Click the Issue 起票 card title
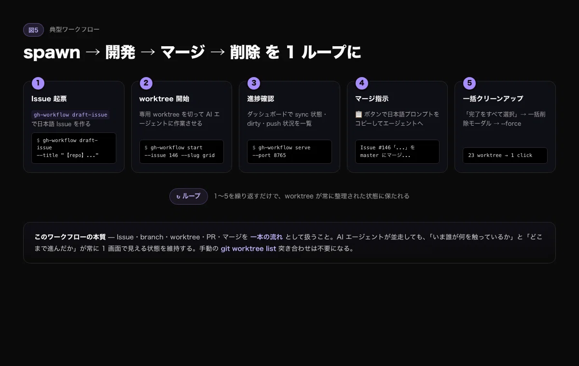This screenshot has width=579, height=366. [x=49, y=99]
